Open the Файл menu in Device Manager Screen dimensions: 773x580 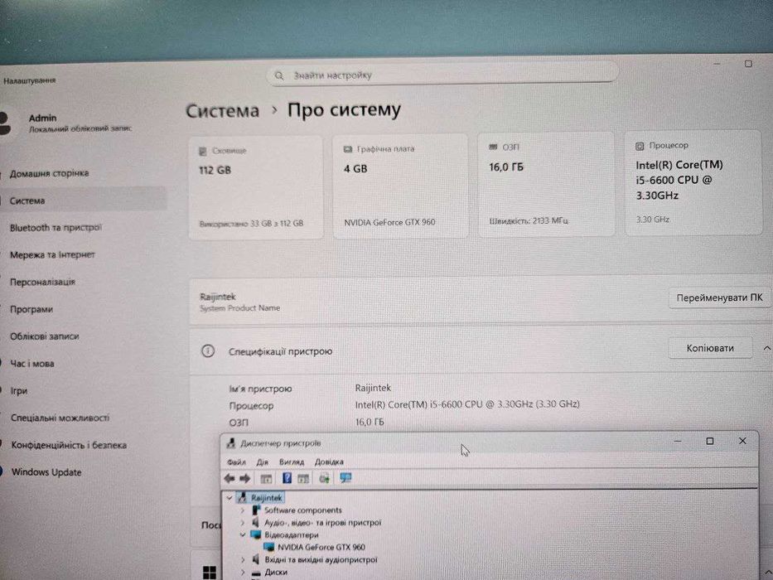[x=236, y=462]
